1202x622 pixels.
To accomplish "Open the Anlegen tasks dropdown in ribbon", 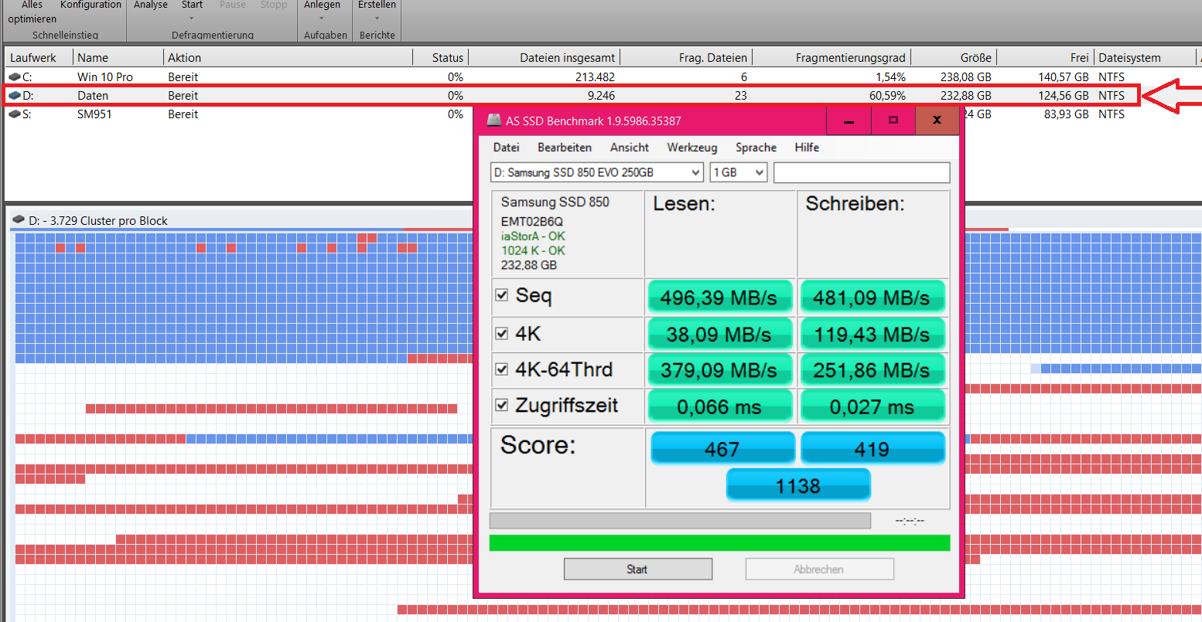I will click(322, 12).
